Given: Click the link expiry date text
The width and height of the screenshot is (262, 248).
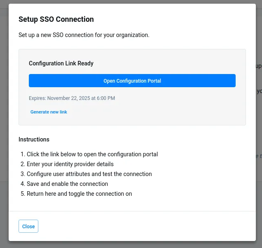Looking at the screenshot, I should (x=72, y=98).
